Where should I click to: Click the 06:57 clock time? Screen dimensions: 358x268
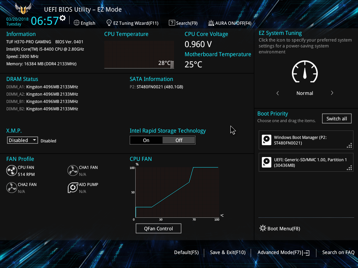tap(45, 21)
